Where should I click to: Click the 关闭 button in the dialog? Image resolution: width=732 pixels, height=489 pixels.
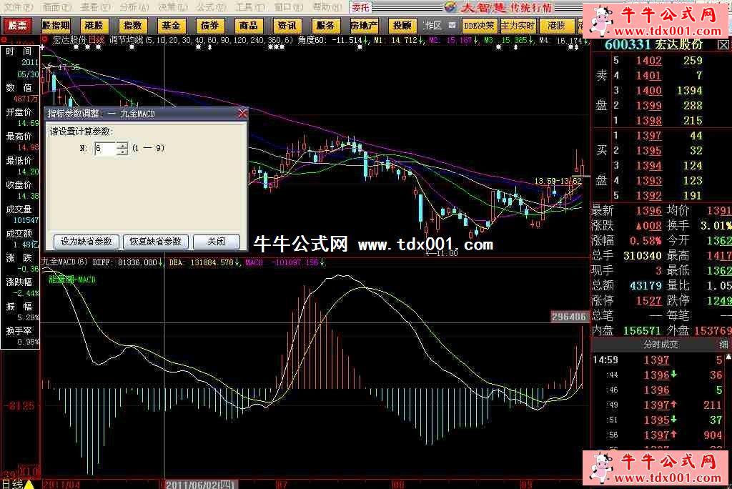tap(216, 242)
